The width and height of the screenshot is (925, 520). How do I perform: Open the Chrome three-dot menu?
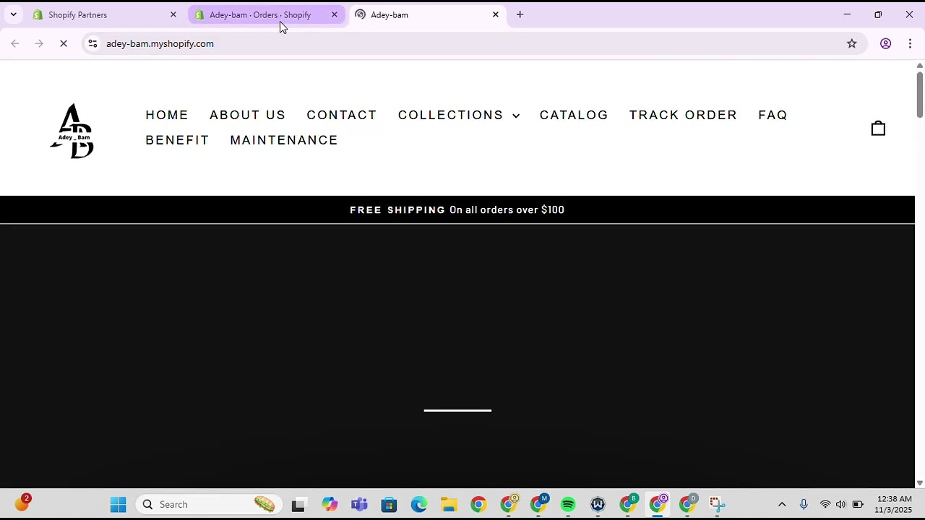(x=910, y=43)
